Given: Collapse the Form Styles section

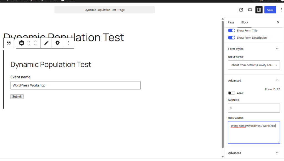Looking at the screenshot, I should coord(277,49).
